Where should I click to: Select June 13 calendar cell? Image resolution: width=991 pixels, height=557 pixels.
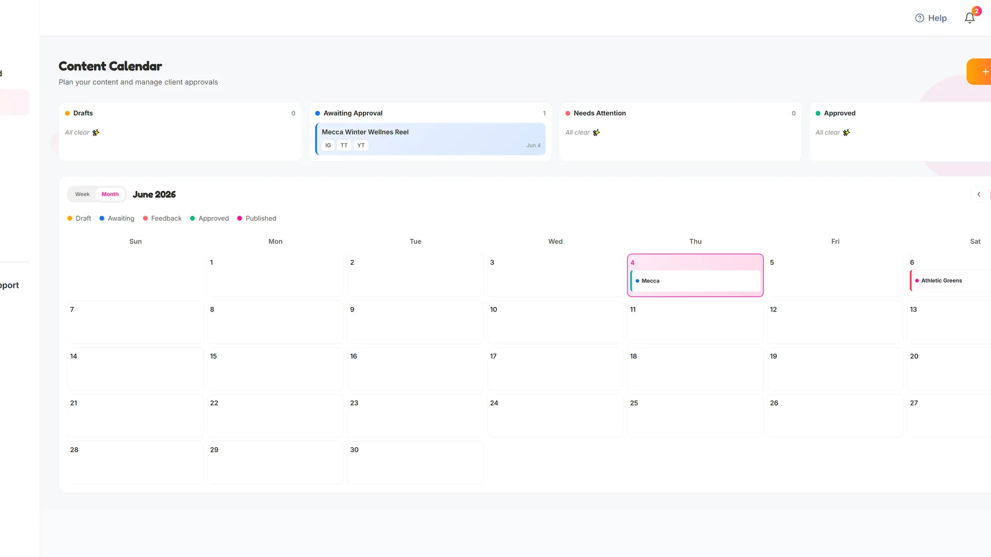(949, 322)
